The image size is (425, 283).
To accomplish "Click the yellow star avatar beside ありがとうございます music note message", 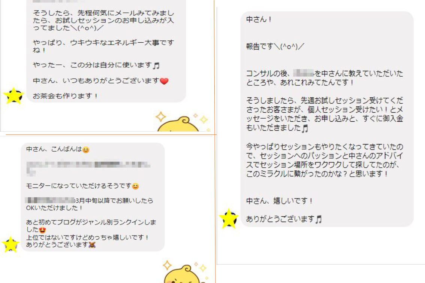I will [229, 219].
